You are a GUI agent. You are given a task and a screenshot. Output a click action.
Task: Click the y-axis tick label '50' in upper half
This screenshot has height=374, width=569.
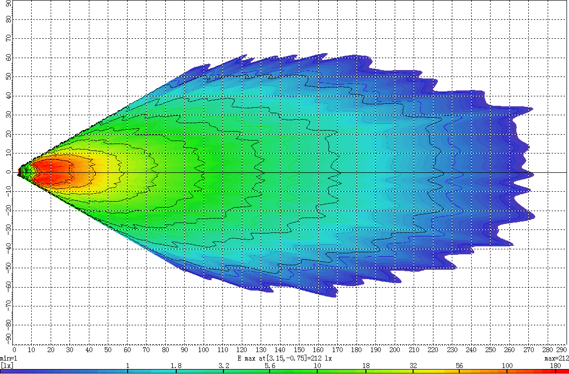pyautogui.click(x=9, y=77)
